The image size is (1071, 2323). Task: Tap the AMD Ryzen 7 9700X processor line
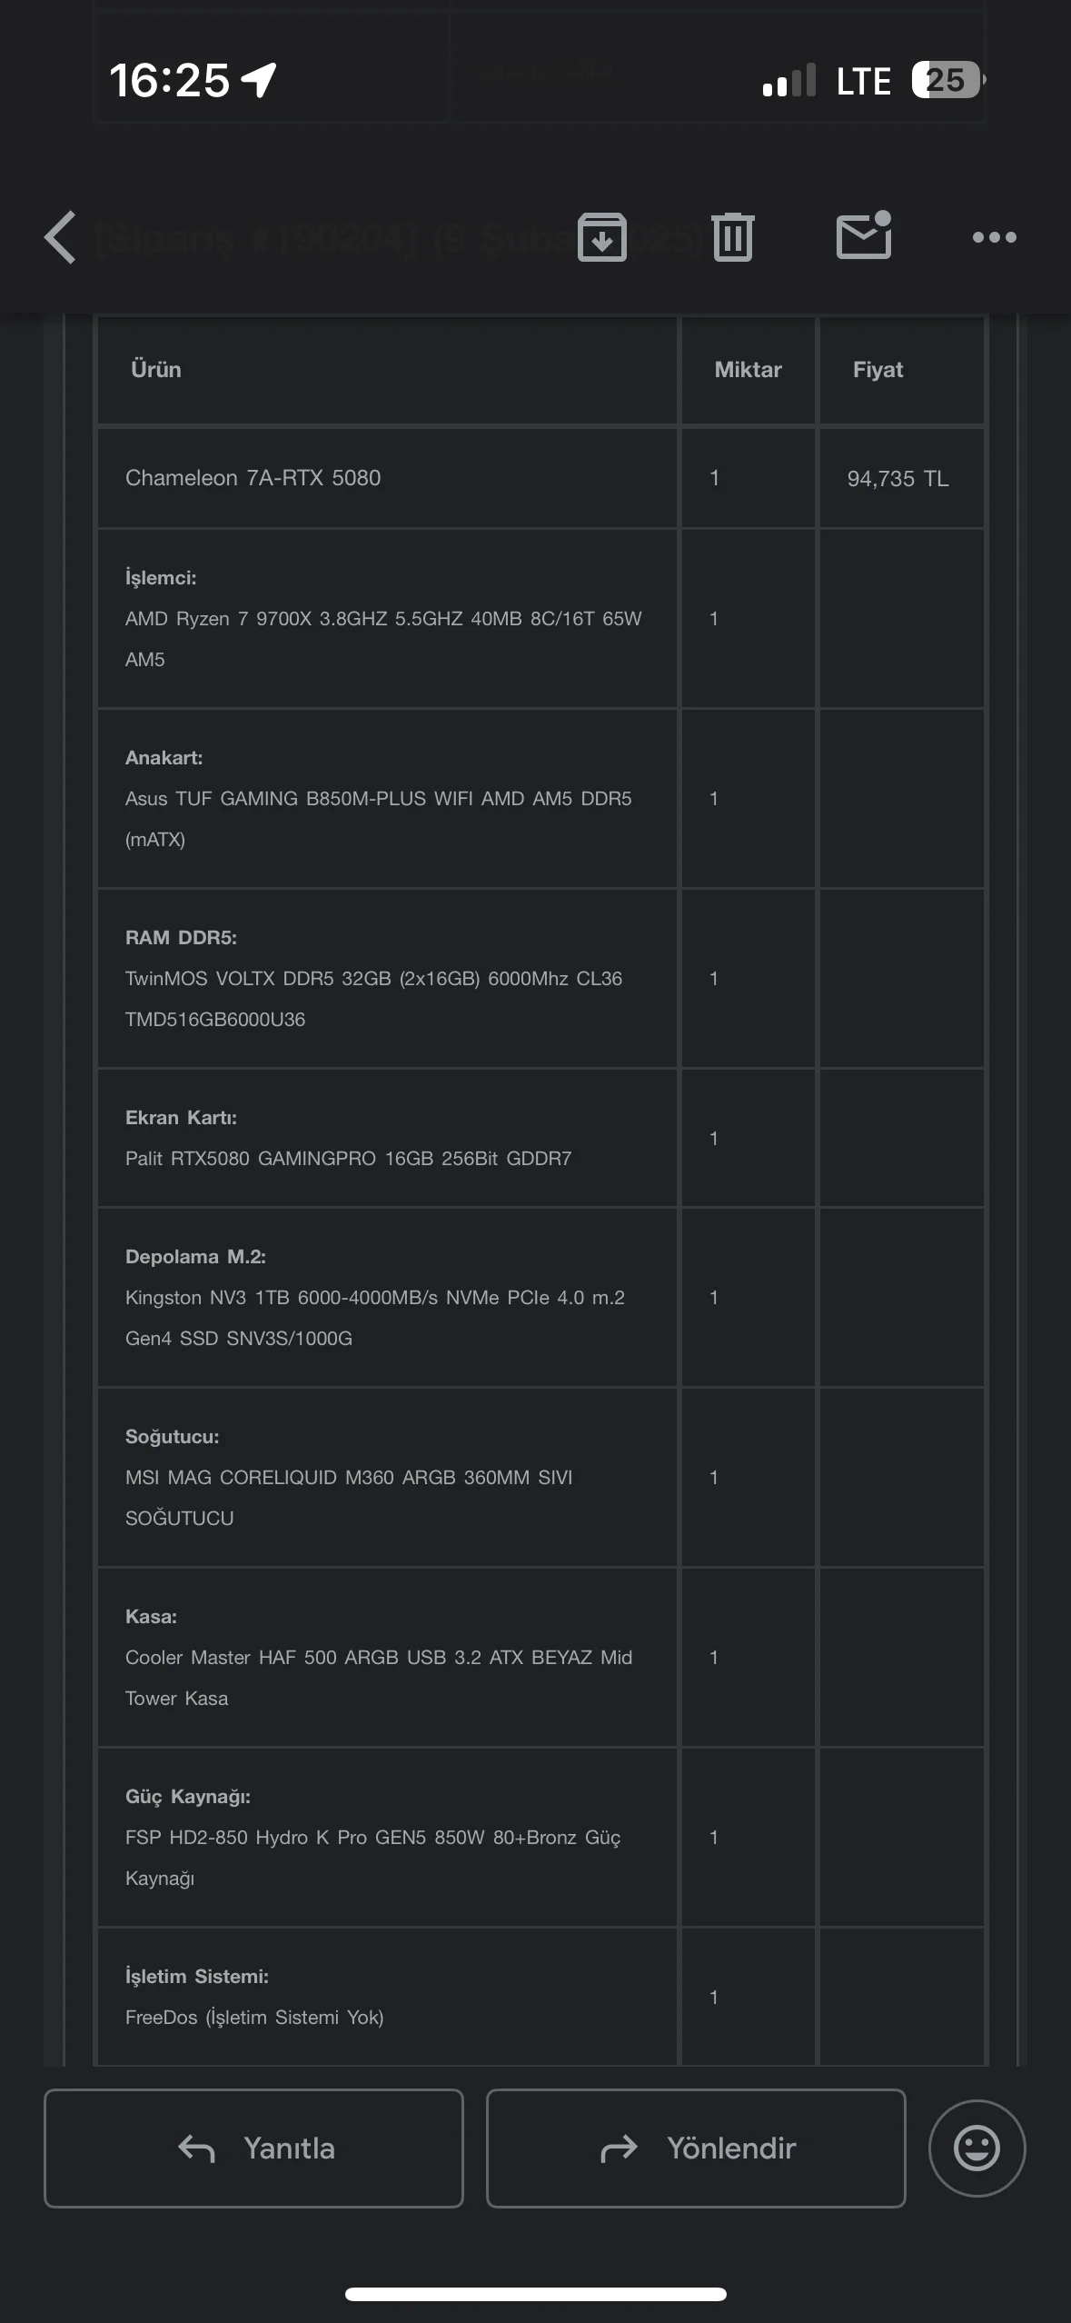click(382, 619)
